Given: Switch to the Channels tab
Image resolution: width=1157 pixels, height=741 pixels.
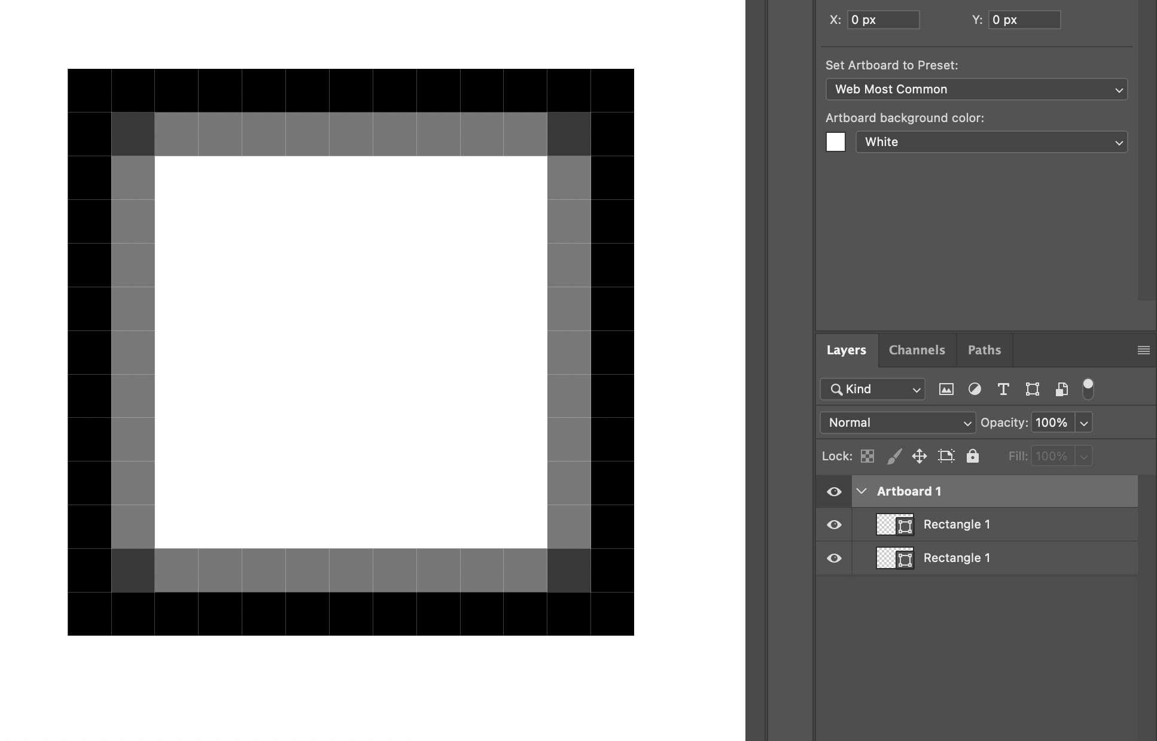Looking at the screenshot, I should [x=917, y=350].
